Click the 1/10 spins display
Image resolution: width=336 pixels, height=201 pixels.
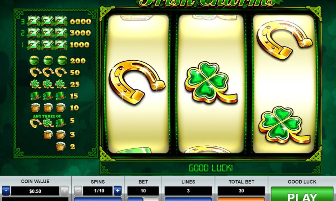[x=98, y=191]
